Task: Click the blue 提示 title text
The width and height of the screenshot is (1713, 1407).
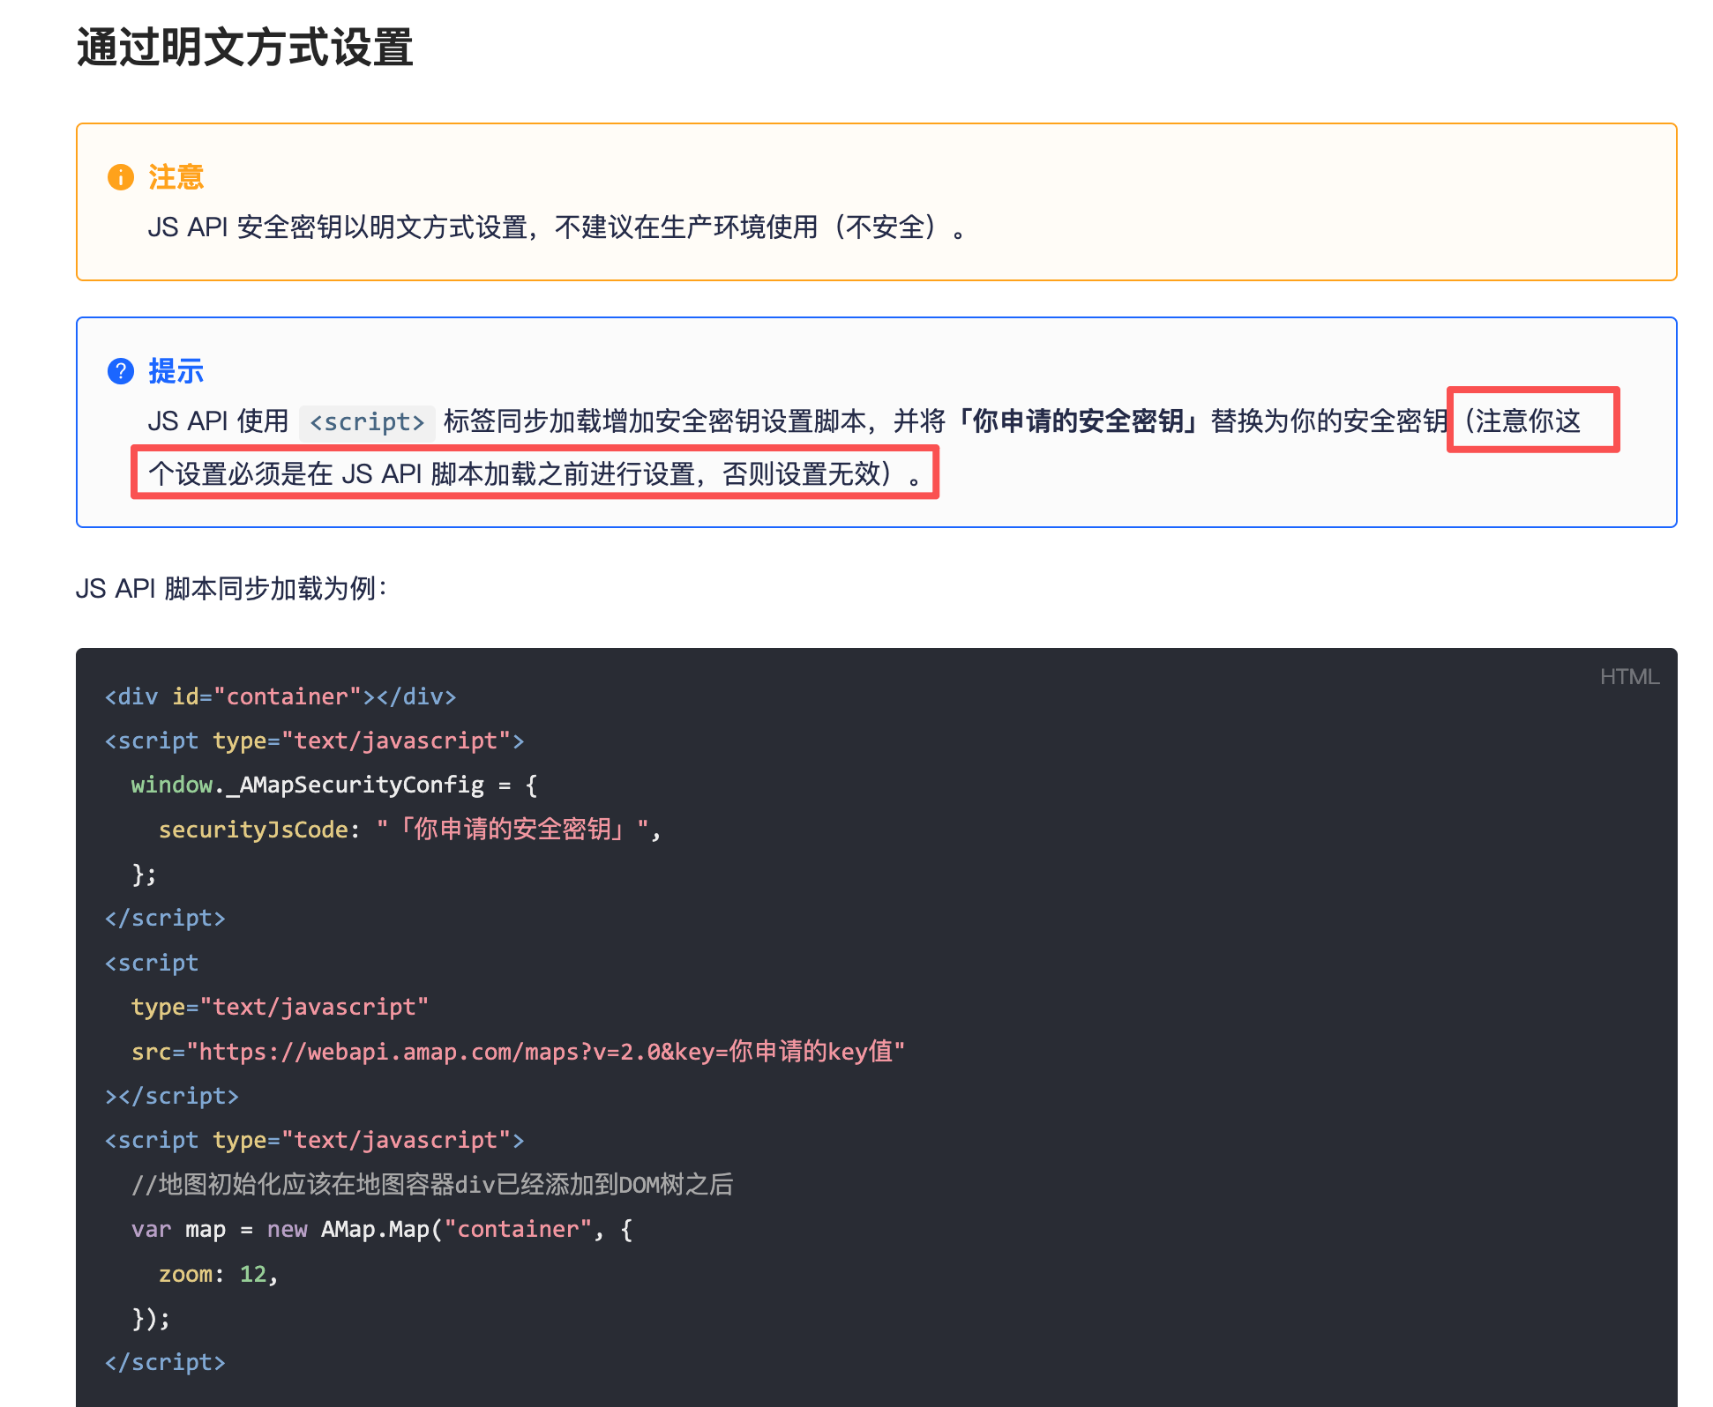Action: 176,371
